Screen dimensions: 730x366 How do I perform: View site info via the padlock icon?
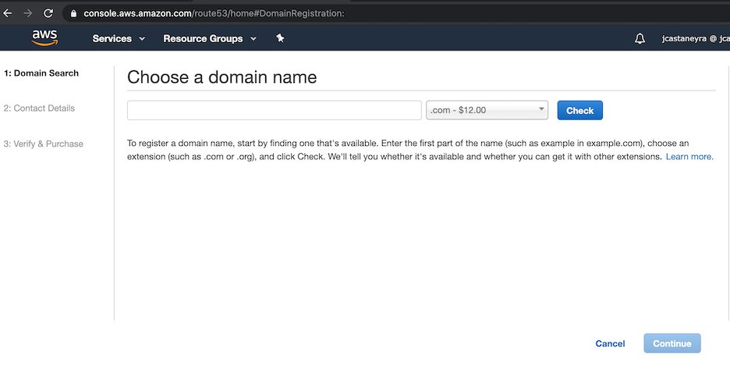pyautogui.click(x=73, y=13)
